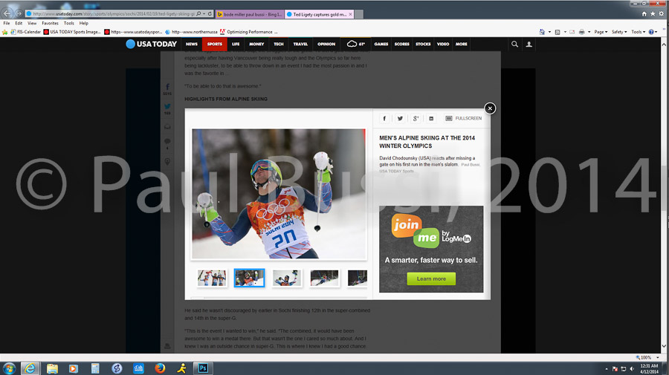The image size is (669, 375).
Task: Click the article sidebar Twitter share icon
Action: pos(167,106)
